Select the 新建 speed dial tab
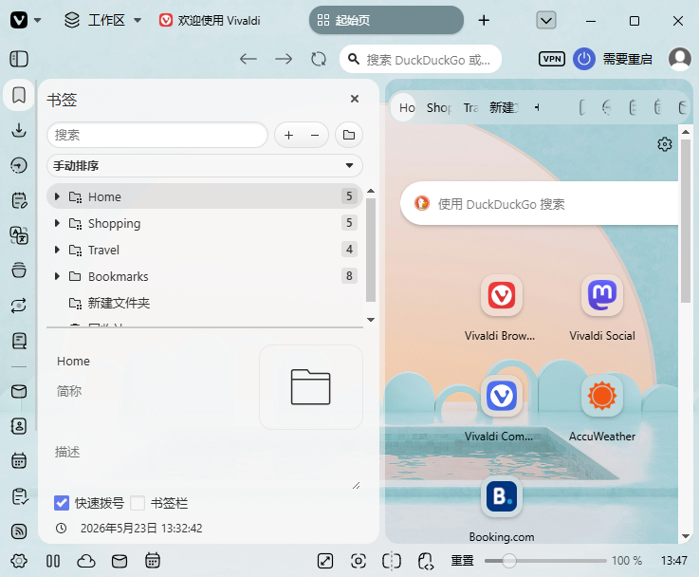 [504, 107]
